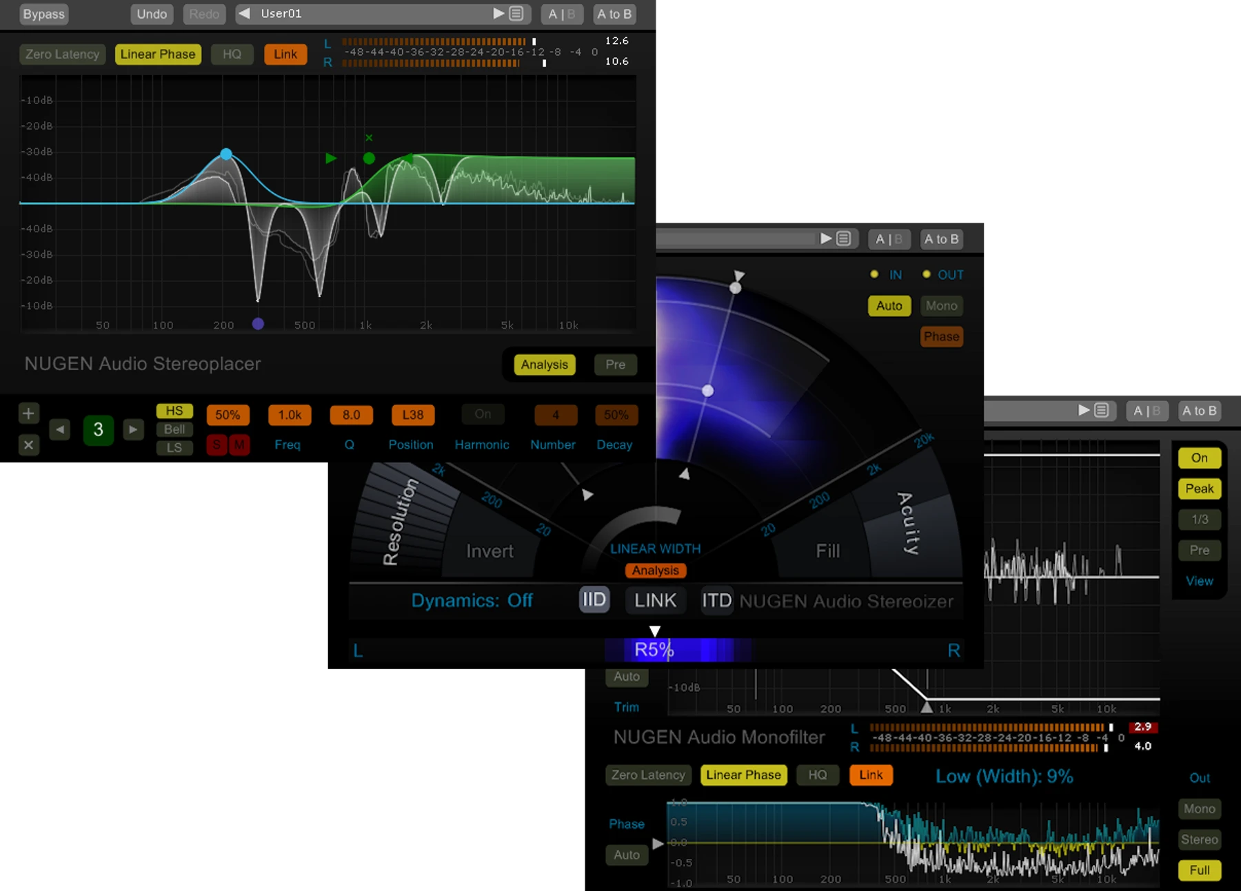
Task: Click Invert in Stereoizer dial
Action: 490,551
